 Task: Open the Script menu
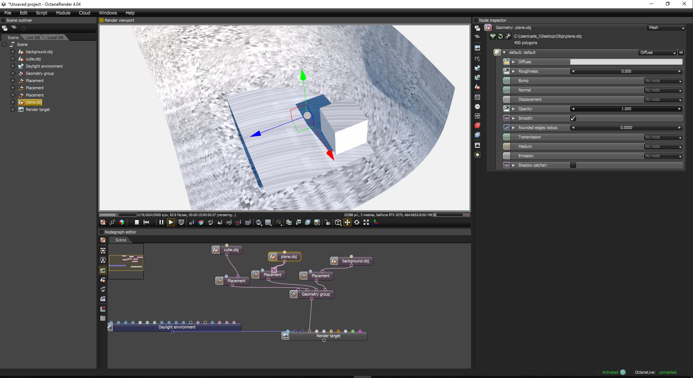tap(42, 13)
